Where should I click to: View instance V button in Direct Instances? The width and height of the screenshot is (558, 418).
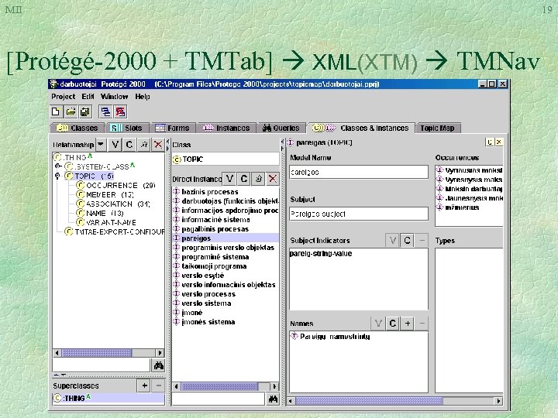(229, 179)
